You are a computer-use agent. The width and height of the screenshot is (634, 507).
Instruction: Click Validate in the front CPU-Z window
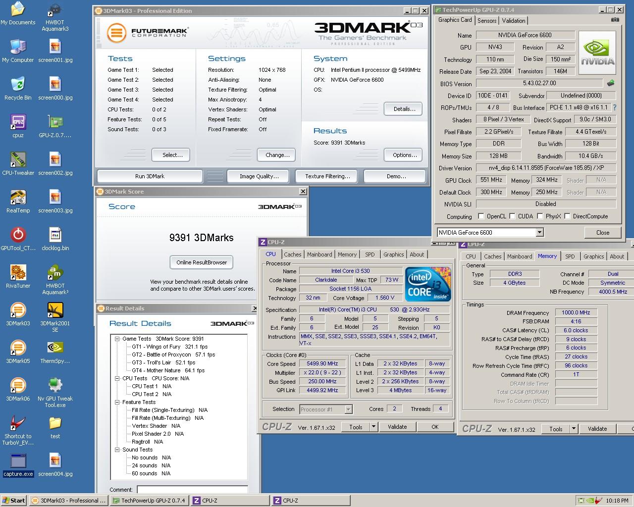pos(397,427)
